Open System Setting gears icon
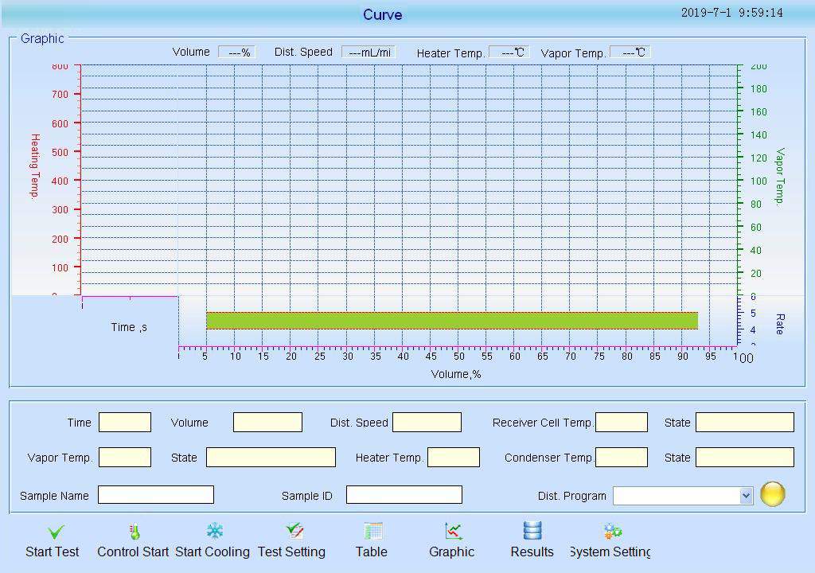This screenshot has height=573, width=815. [x=612, y=531]
